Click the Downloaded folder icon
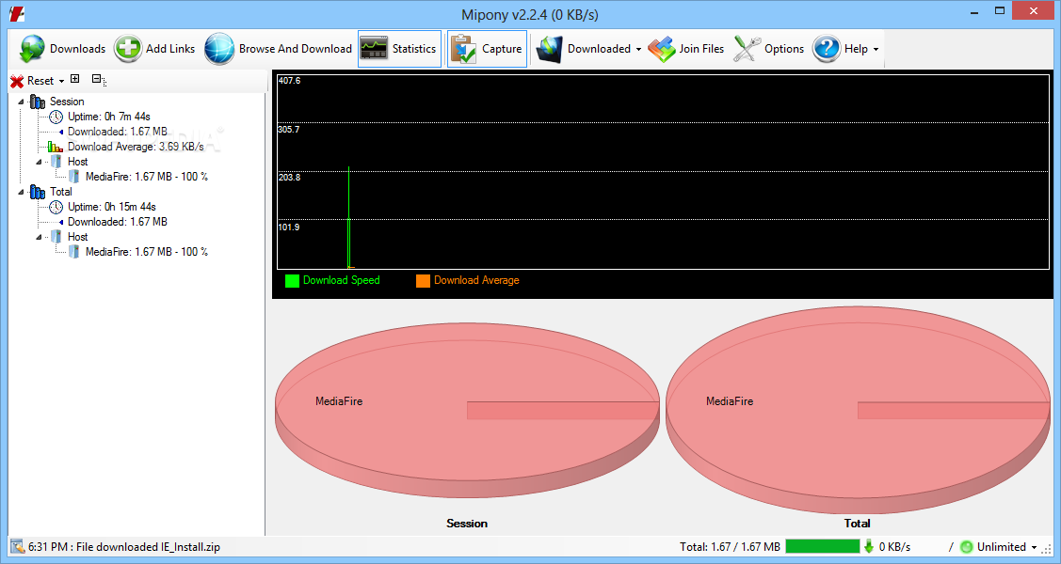 coord(549,49)
